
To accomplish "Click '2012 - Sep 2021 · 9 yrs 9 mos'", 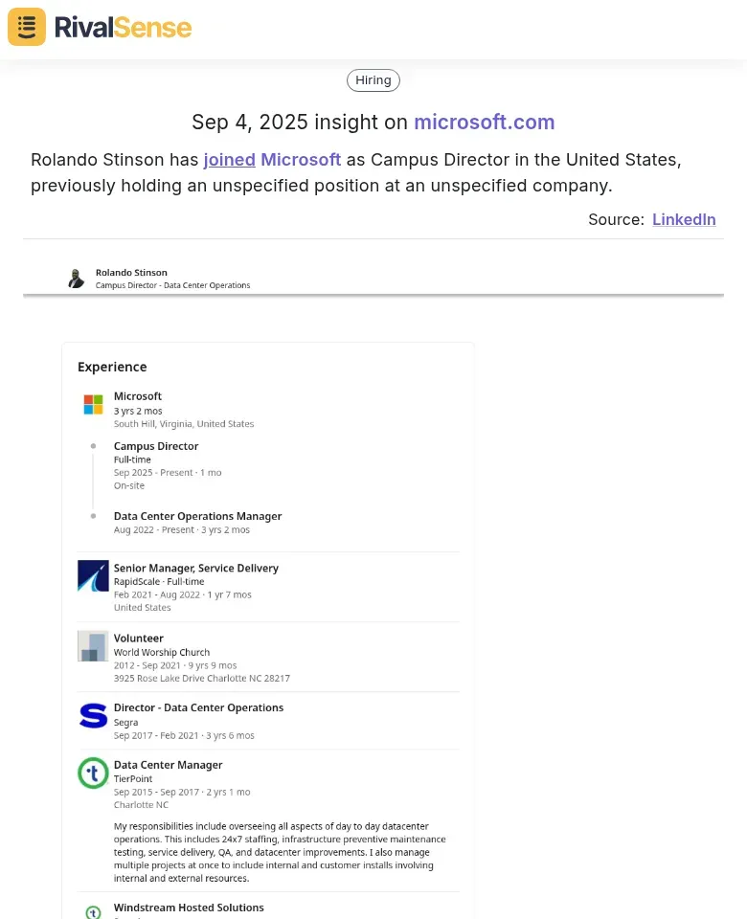I will pos(175,665).
